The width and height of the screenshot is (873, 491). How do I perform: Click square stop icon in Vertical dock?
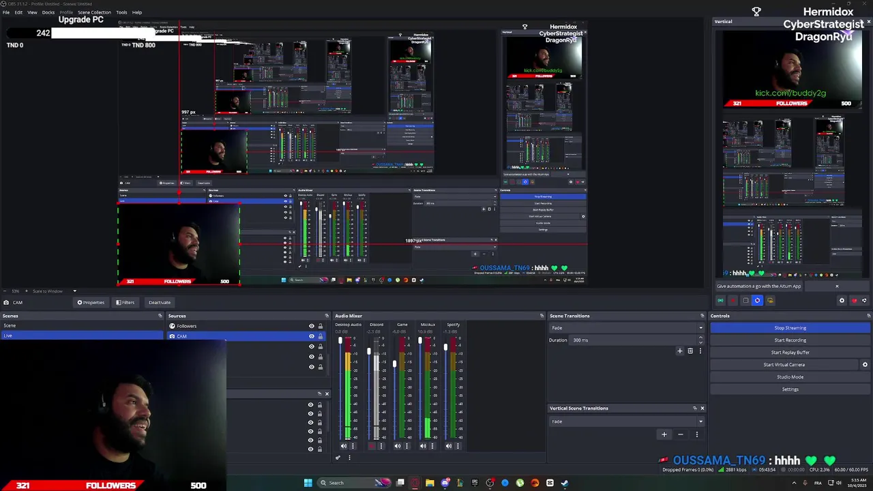(x=745, y=301)
